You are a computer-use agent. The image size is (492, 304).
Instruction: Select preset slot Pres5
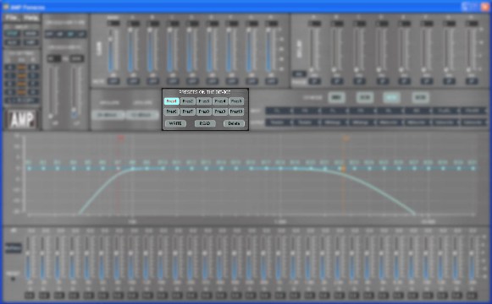coord(236,101)
